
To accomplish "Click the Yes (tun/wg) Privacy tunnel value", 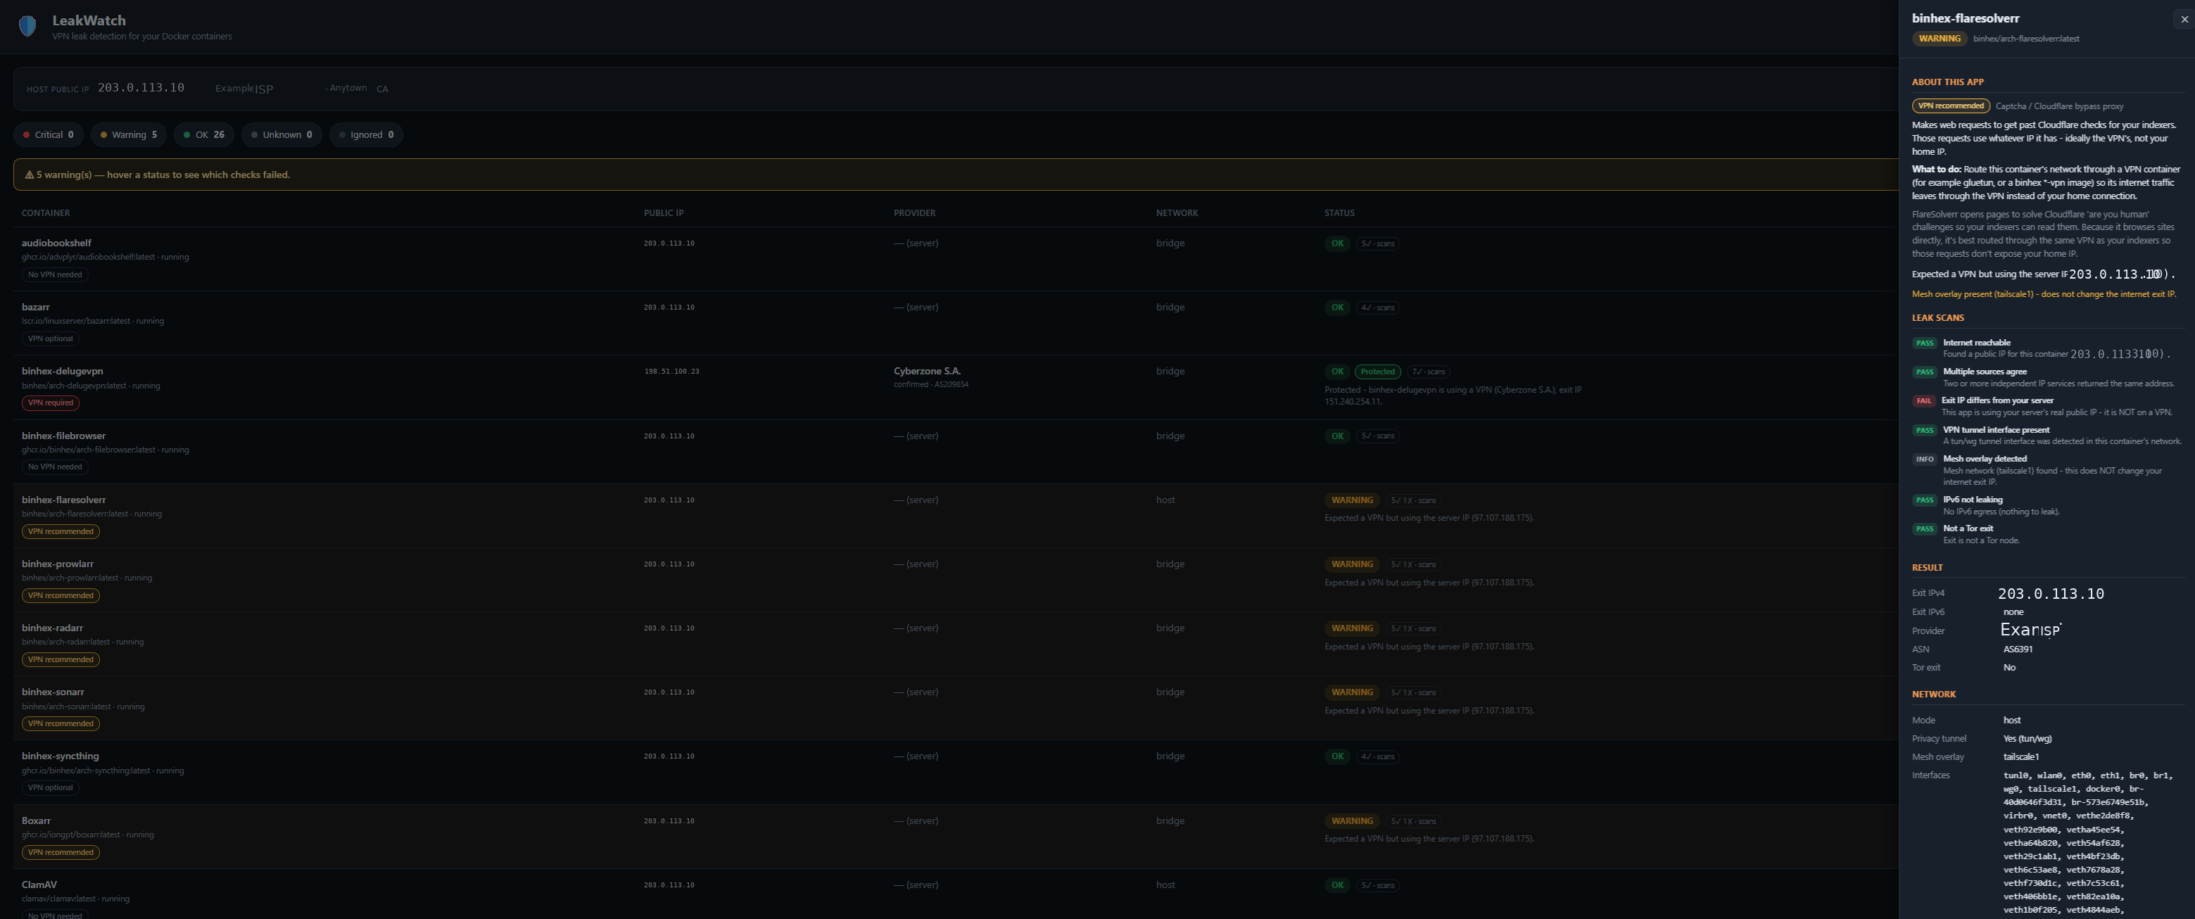I will point(2027,738).
